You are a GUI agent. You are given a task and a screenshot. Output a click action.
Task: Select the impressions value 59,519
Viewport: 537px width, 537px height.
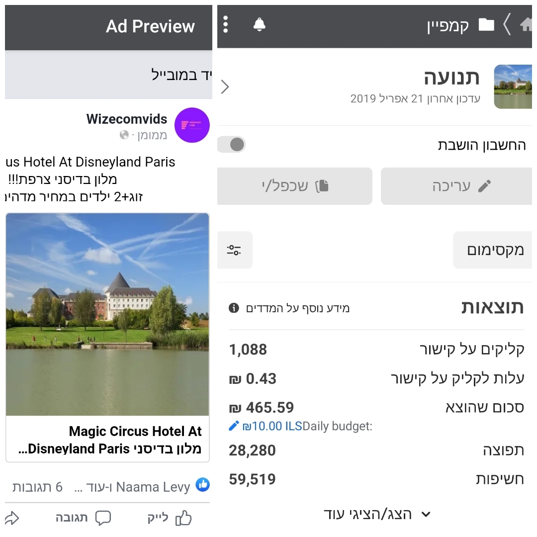coord(252,479)
